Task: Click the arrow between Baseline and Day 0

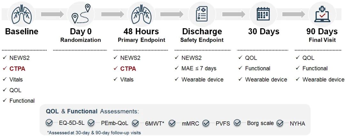Action: (52, 14)
